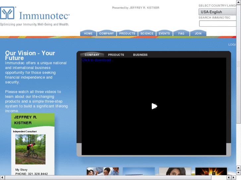Screen dimensions: 241x180
Task: Click the 'Independent Consultant' label
Action: (x=25, y=131)
